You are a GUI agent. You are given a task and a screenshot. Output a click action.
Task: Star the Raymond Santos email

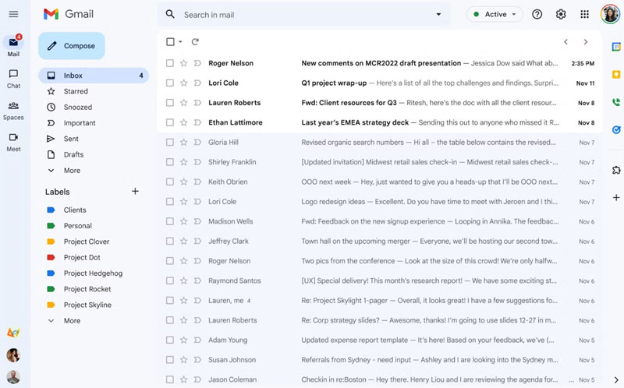(x=183, y=280)
